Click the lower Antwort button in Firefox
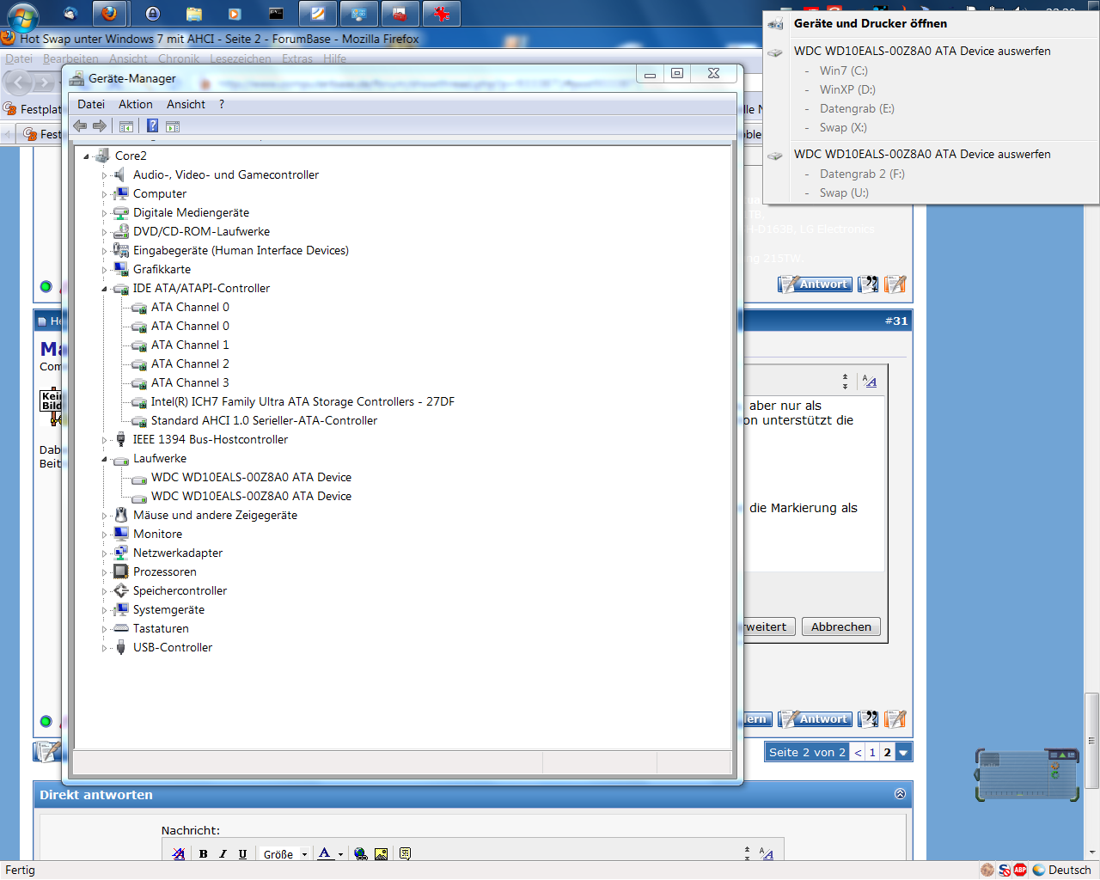The height and width of the screenshot is (880, 1100). click(816, 719)
